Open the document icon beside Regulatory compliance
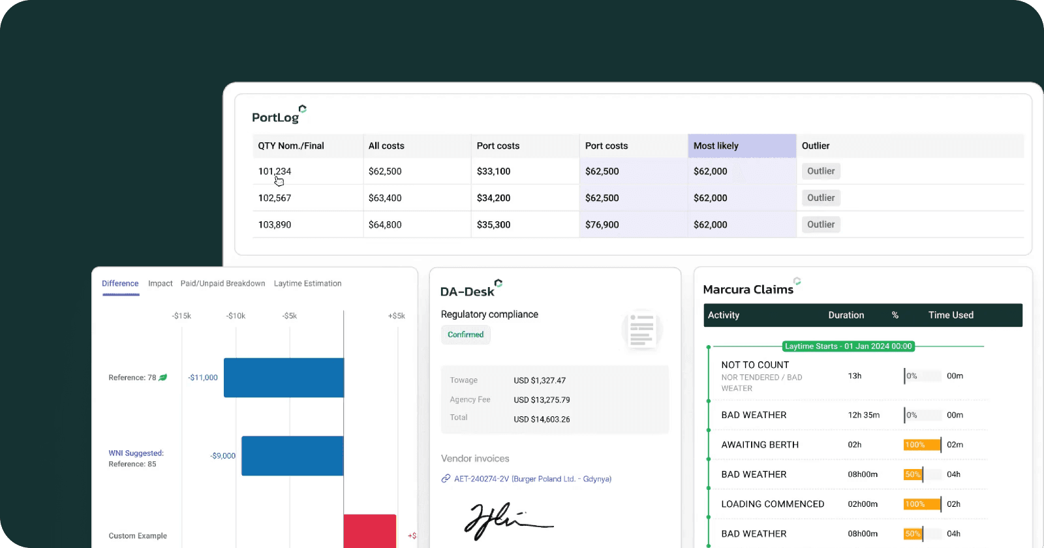Viewport: 1044px width, 548px height. click(x=642, y=330)
